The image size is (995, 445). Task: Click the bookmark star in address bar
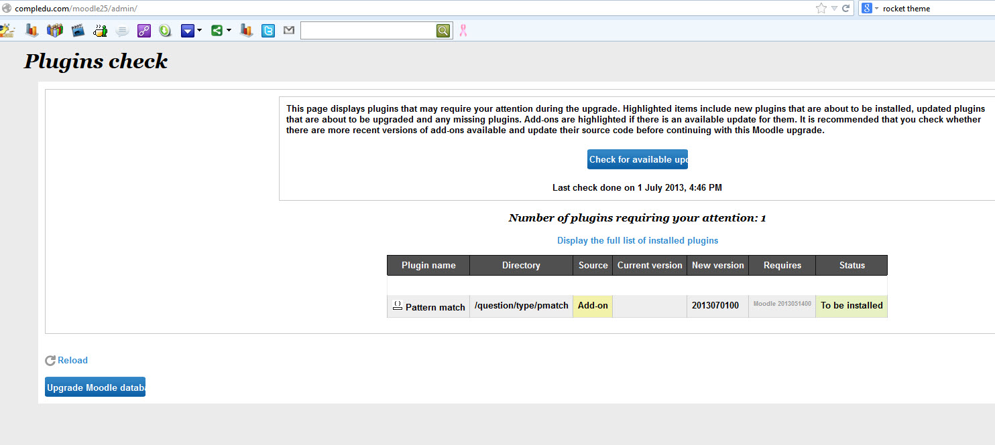821,8
